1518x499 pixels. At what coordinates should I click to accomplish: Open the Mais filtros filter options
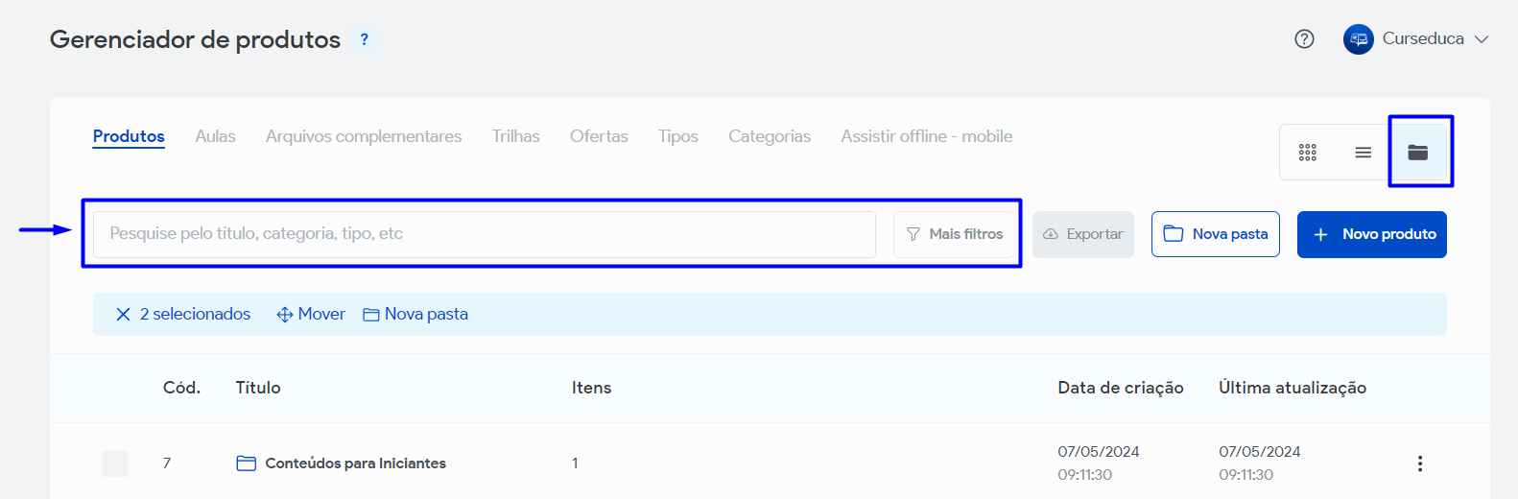(x=955, y=234)
